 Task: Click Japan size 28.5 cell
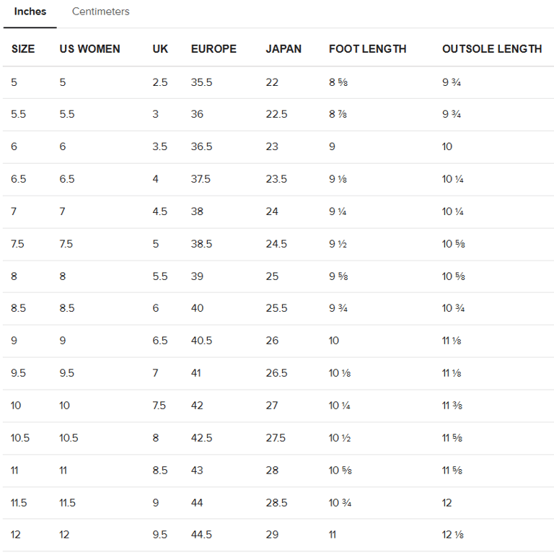(x=276, y=502)
